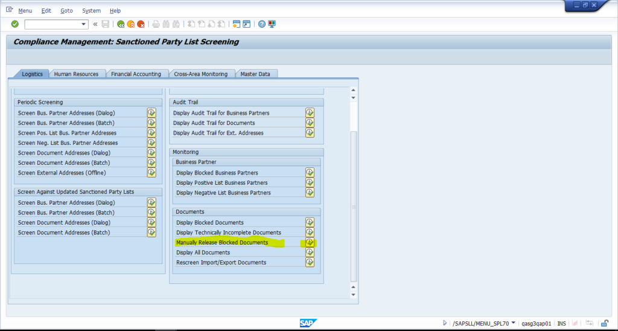Image resolution: width=618 pixels, height=331 pixels.
Task: Click inside the transaction command field
Action: (x=53, y=24)
